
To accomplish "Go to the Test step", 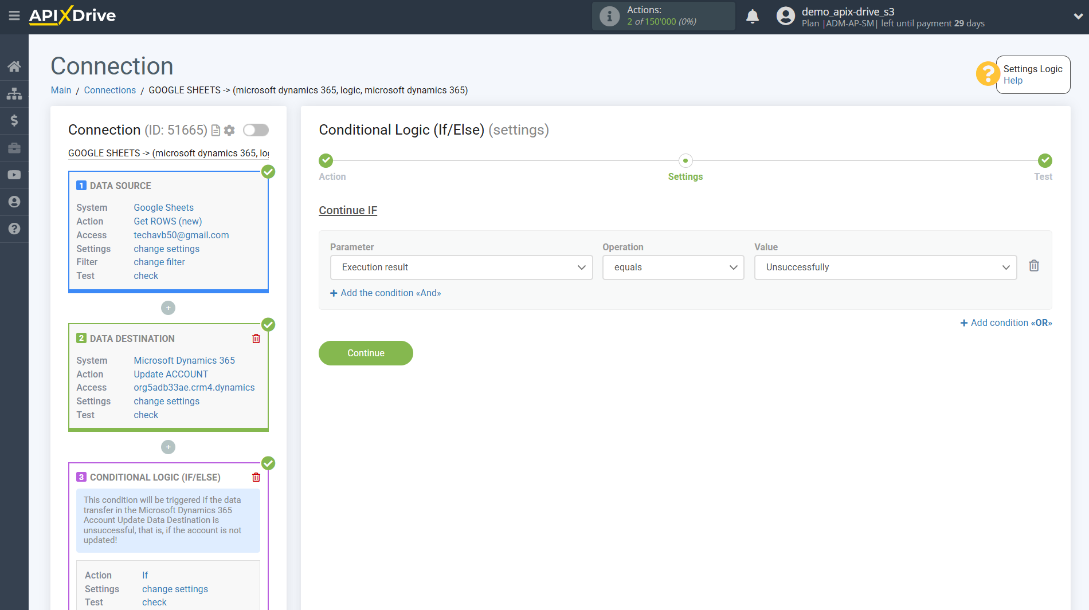I will [x=1045, y=160].
